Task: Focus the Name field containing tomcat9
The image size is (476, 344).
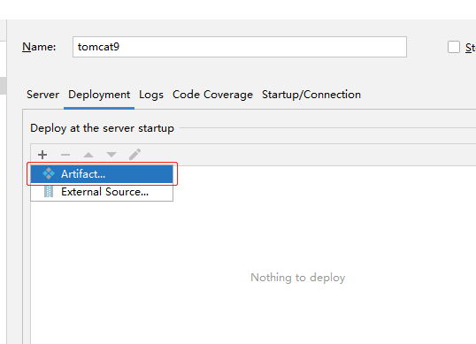Action: (x=240, y=47)
